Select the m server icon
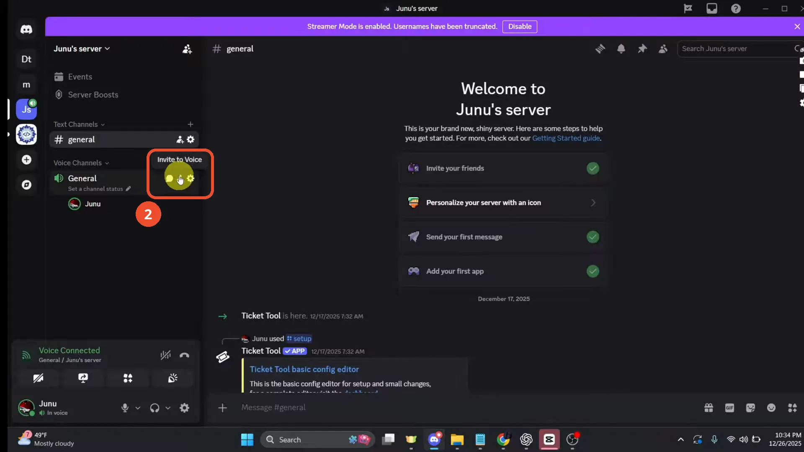 tap(26, 85)
